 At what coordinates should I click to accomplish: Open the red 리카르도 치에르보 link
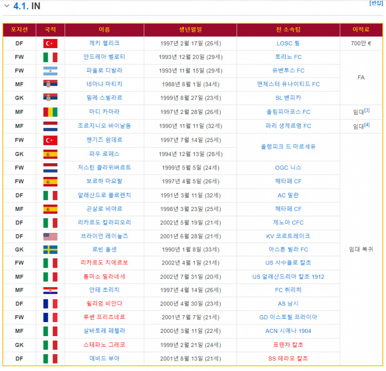(104, 263)
